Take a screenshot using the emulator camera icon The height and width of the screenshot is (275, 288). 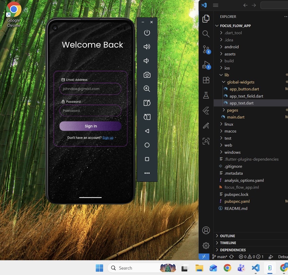coord(147,75)
